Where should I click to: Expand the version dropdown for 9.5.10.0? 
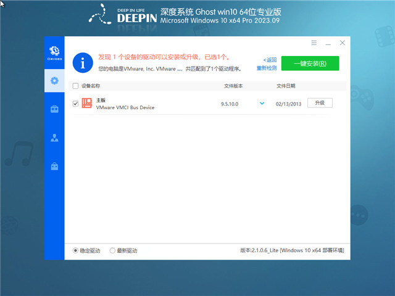(262, 104)
